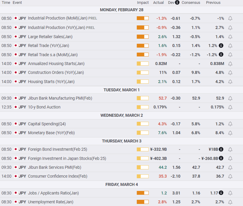Open info icon beside Retail Trade (YoY) previous

(221, 46)
